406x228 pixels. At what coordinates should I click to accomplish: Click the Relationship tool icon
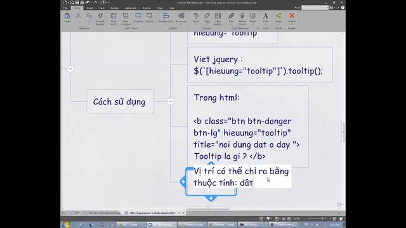pos(166,16)
